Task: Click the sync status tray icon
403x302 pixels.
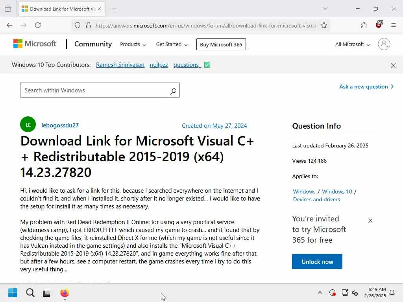Action: tap(332, 293)
